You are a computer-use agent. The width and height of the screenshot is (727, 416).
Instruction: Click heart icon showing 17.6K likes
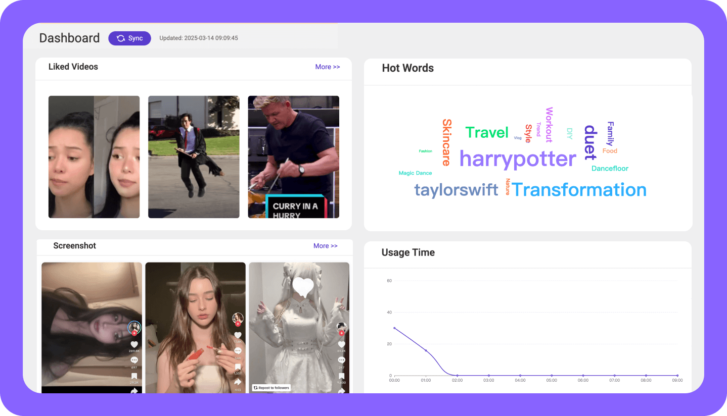click(x=238, y=335)
